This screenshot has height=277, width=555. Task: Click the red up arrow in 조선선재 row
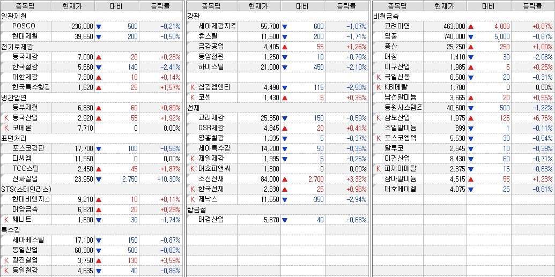tap(285, 179)
